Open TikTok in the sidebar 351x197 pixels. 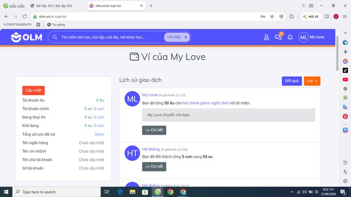coord(345,71)
